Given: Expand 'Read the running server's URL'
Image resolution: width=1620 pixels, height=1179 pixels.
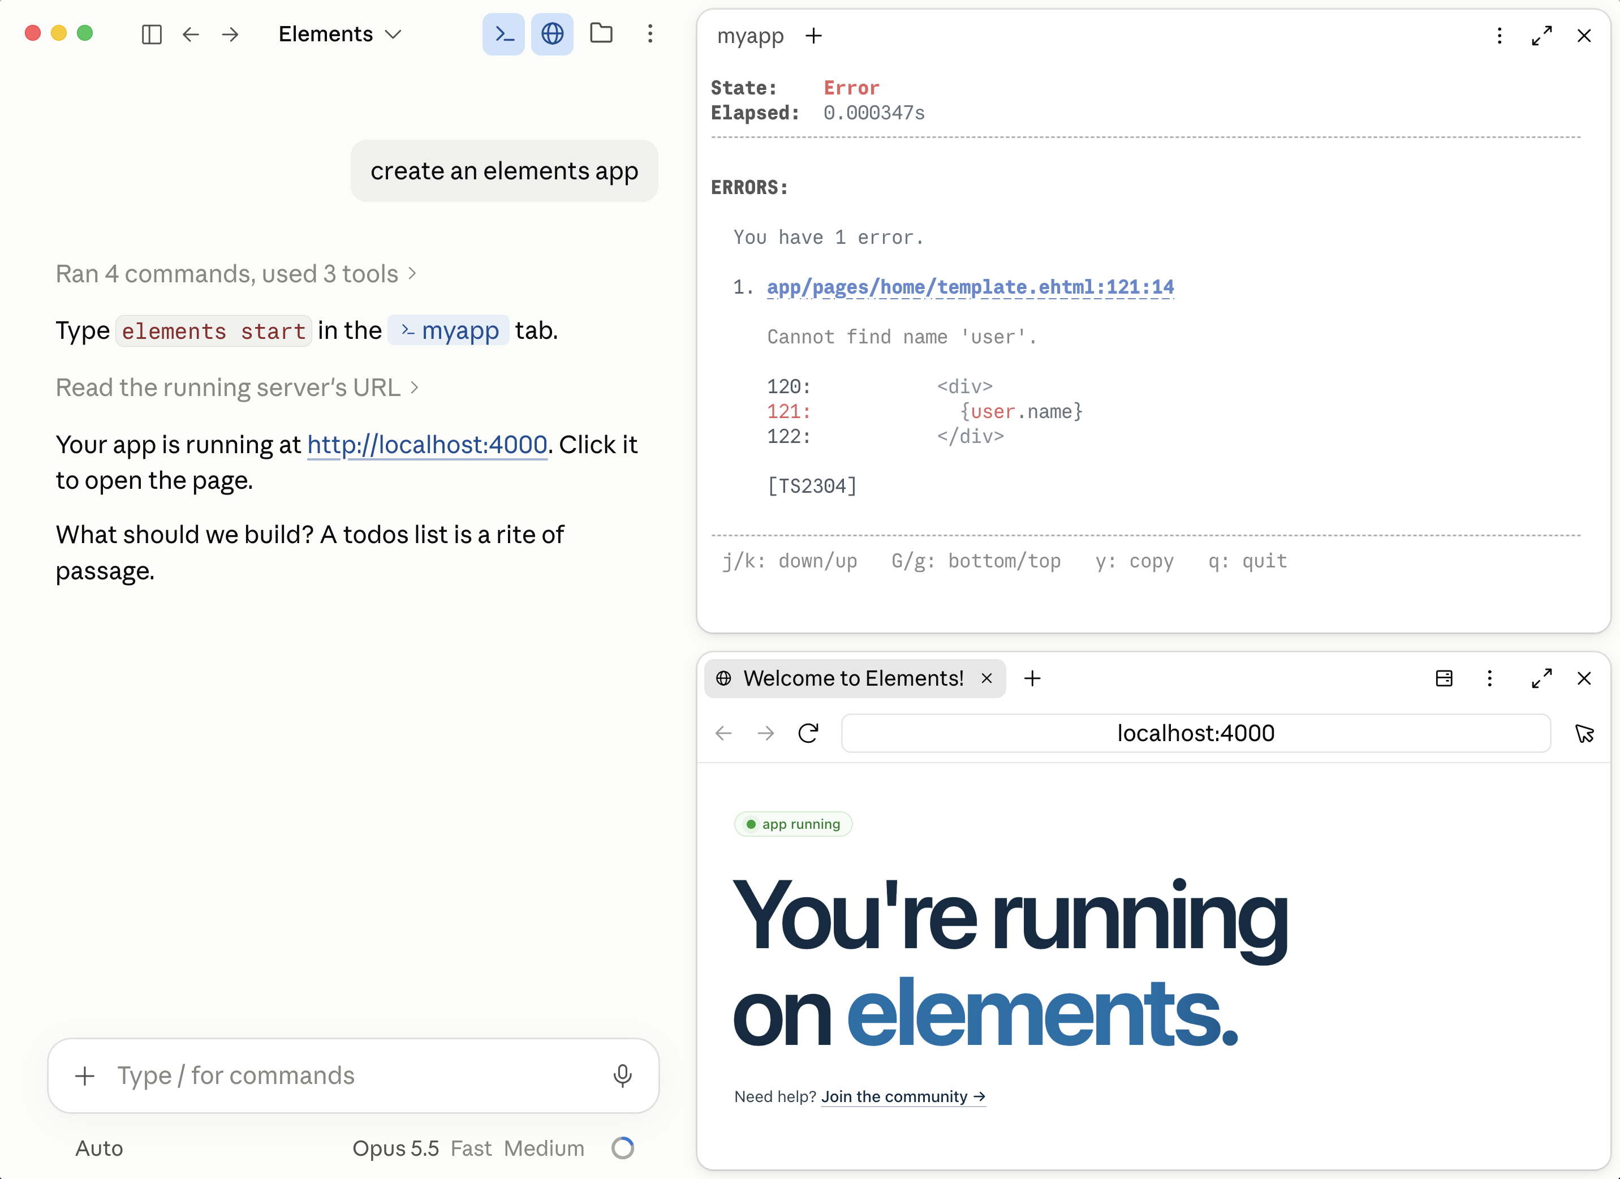Looking at the screenshot, I should [x=238, y=388].
